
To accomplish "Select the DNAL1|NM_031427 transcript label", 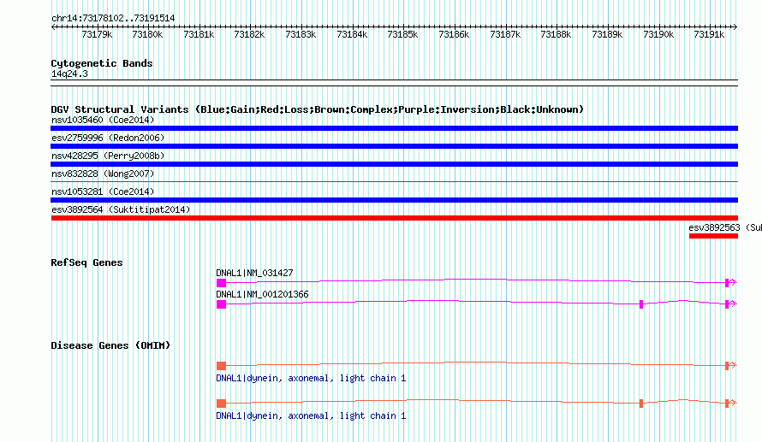I will (254, 274).
